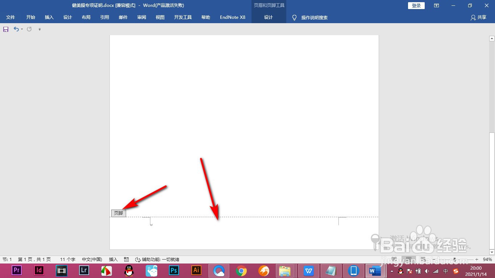Screen dimensions: 495x278
Task: Open the 开发工具 ribbon tab
Action: point(183,17)
